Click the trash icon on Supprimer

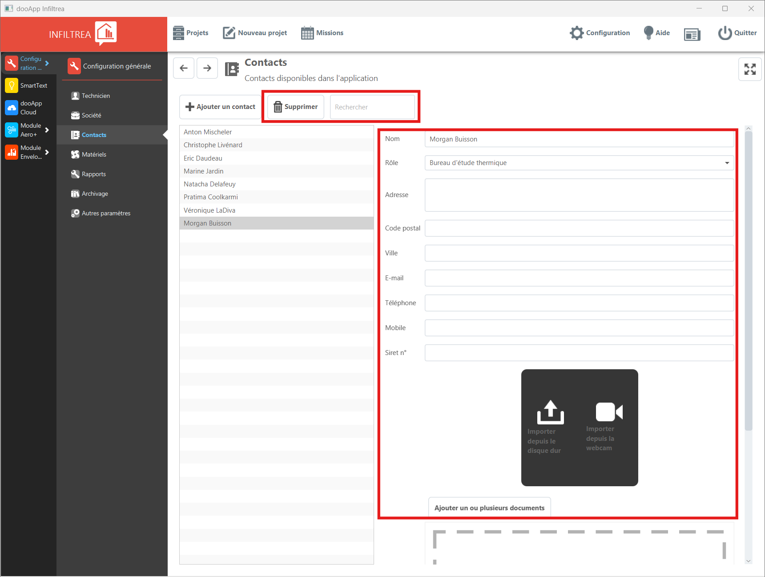pos(278,107)
